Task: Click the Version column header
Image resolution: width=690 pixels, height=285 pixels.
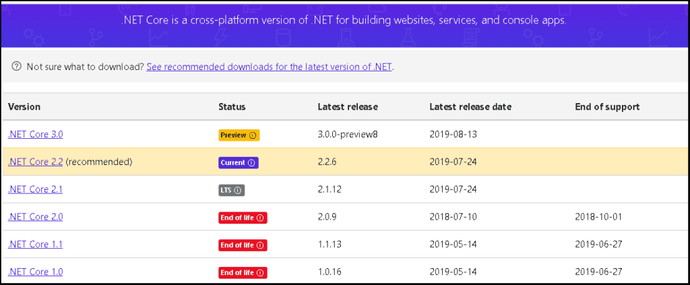Action: [24, 107]
